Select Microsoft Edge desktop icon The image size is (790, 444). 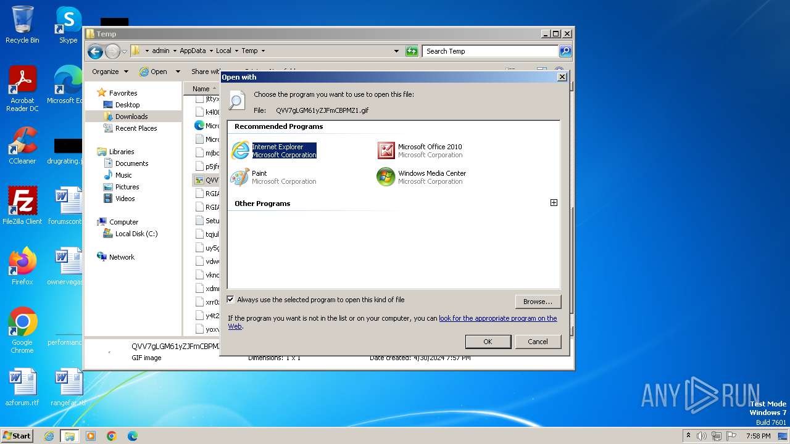[x=65, y=85]
